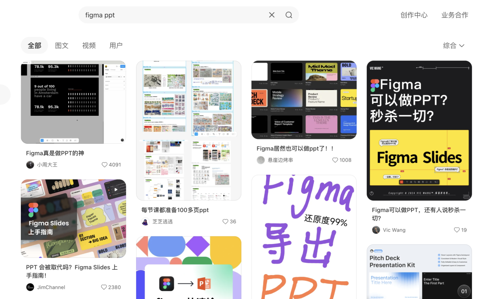Open author name 芝芝逃逃
Screen dimensions: 480x299
[163, 221]
